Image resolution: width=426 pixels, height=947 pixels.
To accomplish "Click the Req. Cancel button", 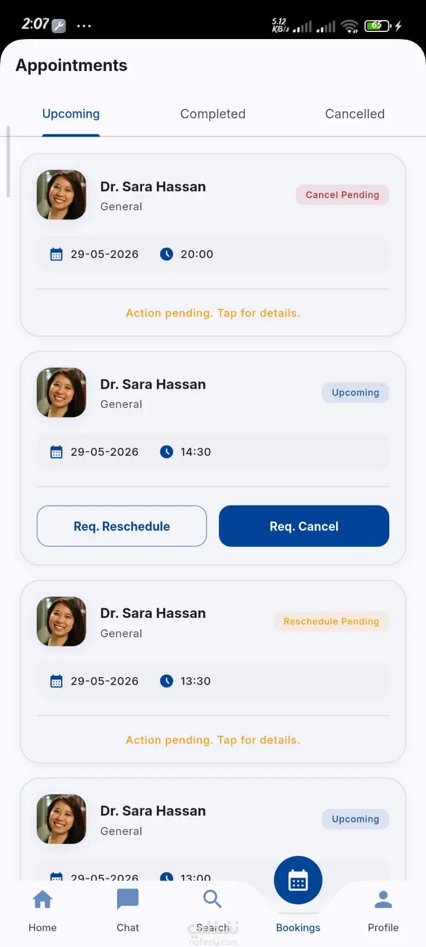I will click(x=304, y=526).
